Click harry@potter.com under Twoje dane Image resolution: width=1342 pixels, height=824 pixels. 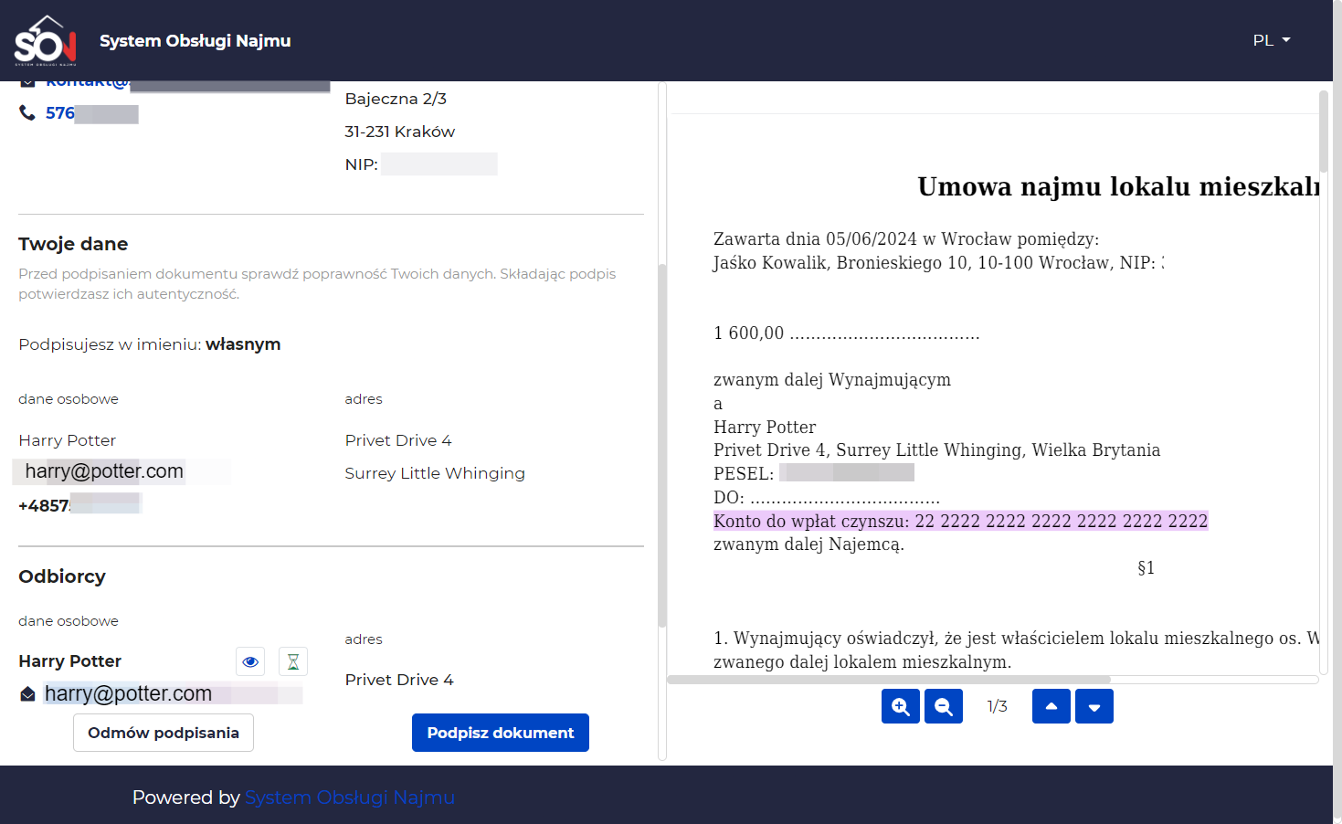[104, 471]
